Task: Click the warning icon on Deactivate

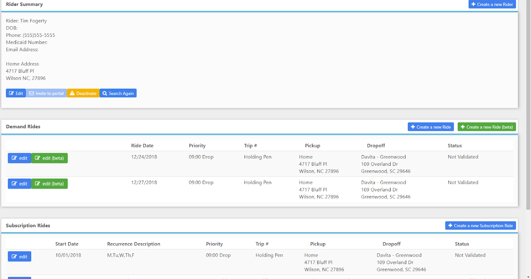Action: coord(72,93)
